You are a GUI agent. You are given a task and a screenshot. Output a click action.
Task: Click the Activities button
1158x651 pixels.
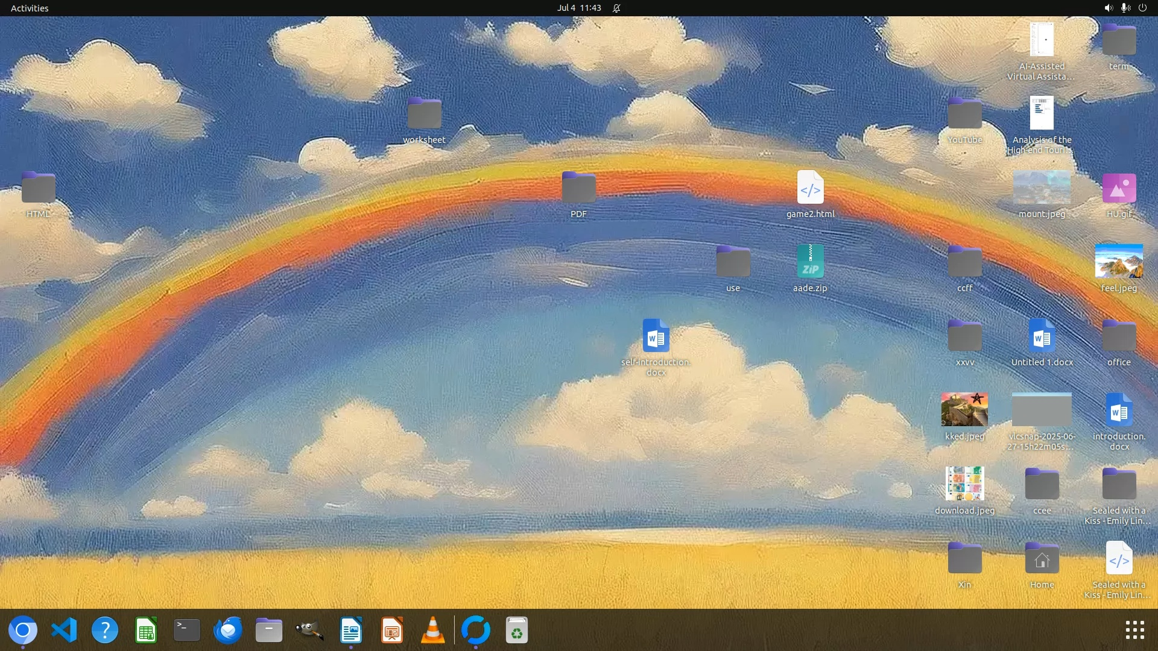pos(30,8)
